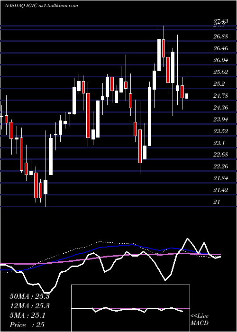Select the 21 price axis label
This screenshot has height=332, width=237.
217,202
